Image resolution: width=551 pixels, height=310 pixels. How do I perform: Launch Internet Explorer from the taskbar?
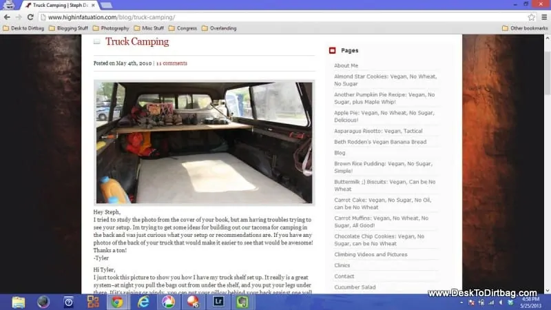tap(143, 302)
